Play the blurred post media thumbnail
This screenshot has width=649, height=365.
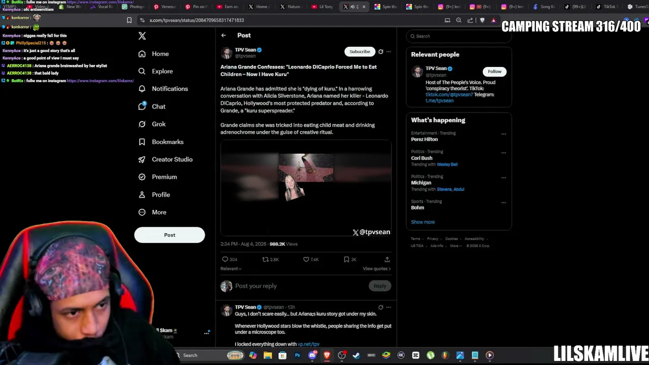306,188
